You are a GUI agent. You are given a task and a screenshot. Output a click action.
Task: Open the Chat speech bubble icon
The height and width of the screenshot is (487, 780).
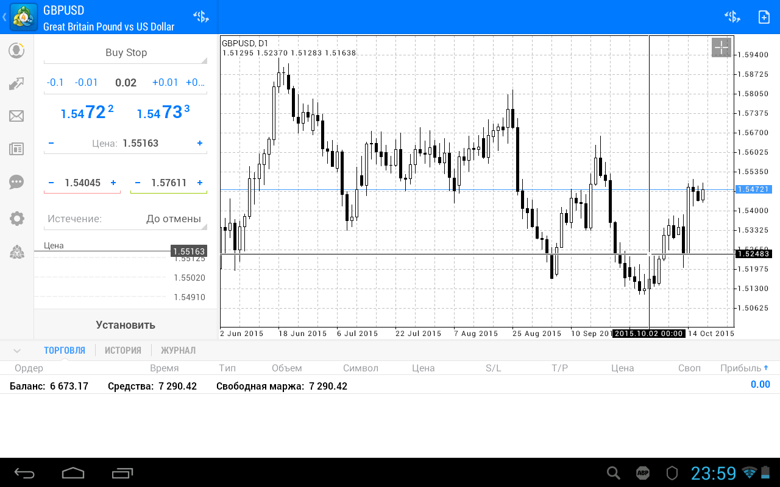(16, 181)
